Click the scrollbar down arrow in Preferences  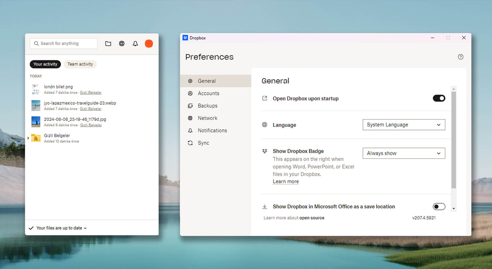click(454, 209)
